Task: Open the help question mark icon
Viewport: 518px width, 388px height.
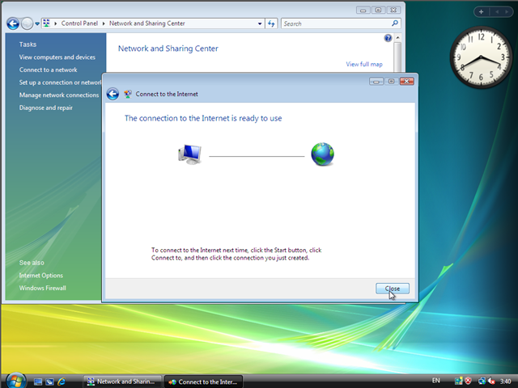Action: point(388,38)
